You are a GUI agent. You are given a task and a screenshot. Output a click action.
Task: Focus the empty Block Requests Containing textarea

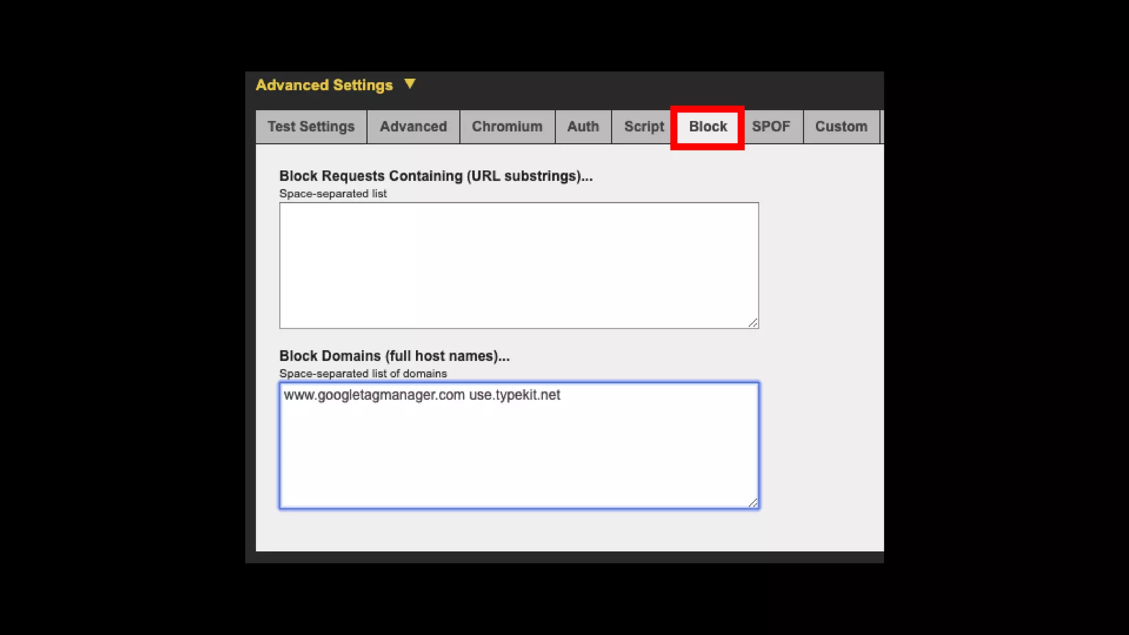click(518, 265)
